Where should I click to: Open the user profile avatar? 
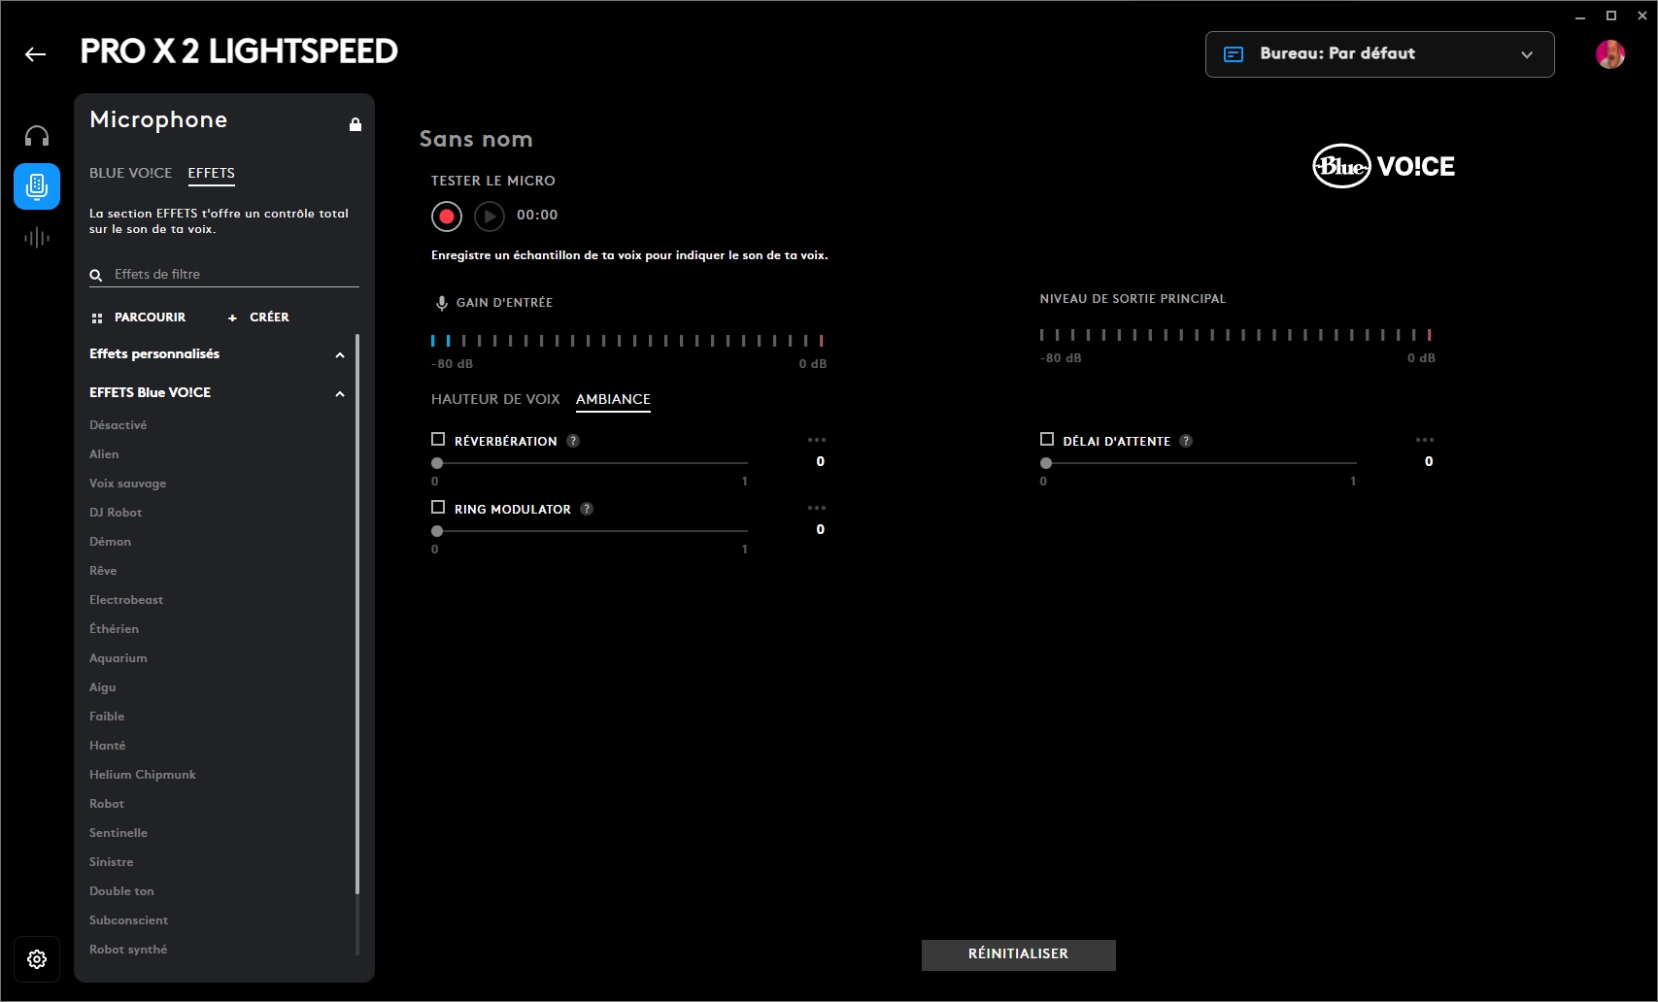pos(1609,54)
